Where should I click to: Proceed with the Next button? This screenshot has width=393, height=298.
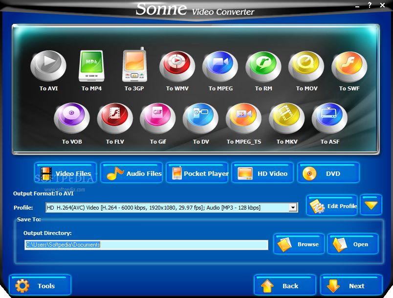tap(351, 285)
